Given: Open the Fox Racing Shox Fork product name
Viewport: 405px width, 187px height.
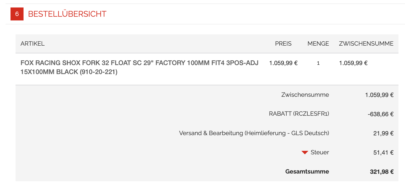Looking at the screenshot, I should tap(139, 67).
